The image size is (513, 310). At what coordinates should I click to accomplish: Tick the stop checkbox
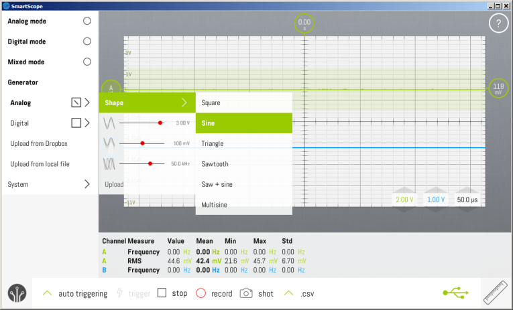[162, 293]
